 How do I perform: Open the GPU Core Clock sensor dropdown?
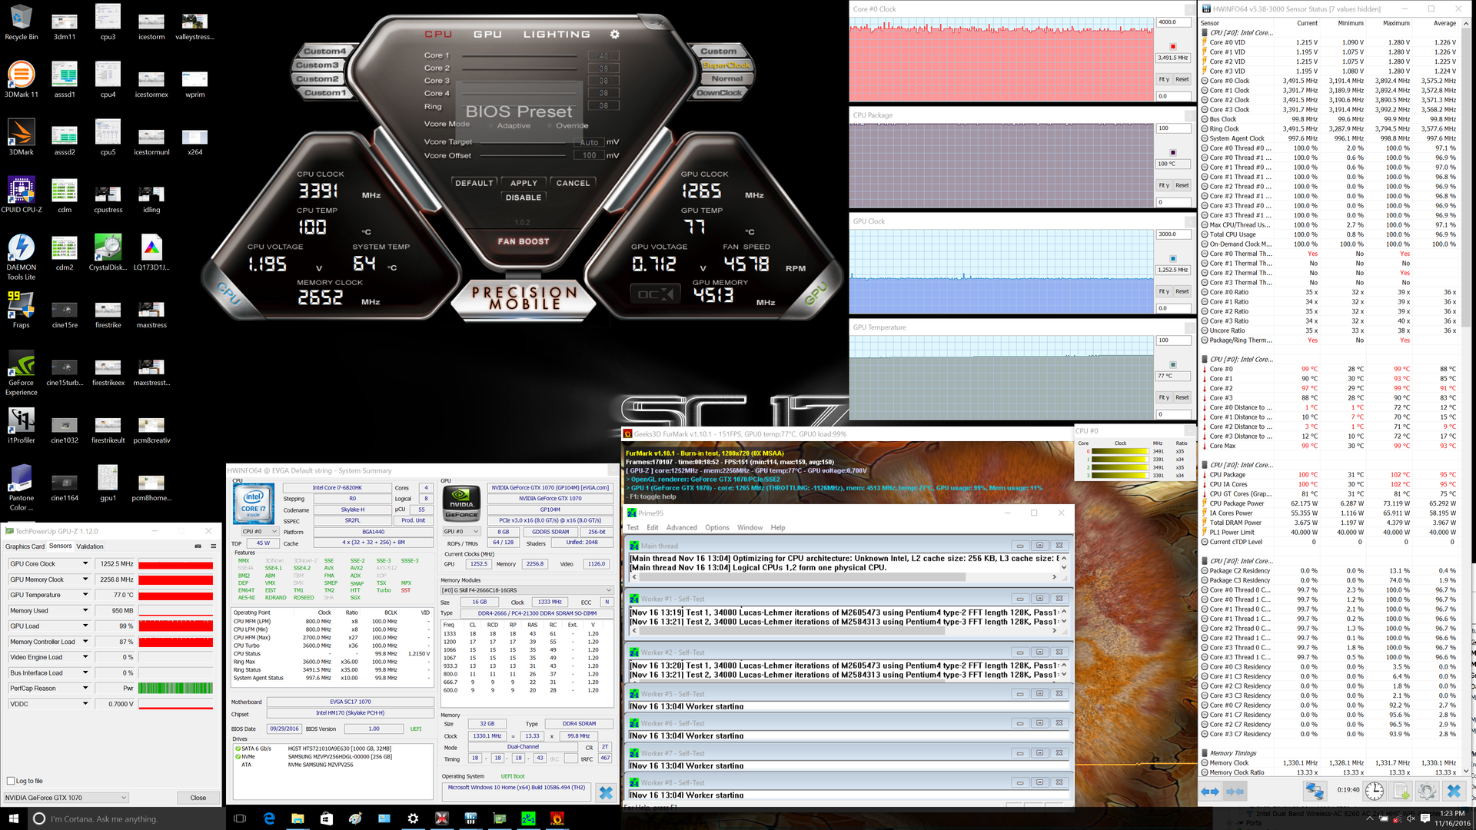(x=85, y=564)
